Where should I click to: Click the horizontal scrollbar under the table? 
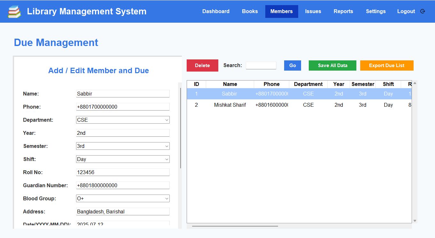pos(235,226)
